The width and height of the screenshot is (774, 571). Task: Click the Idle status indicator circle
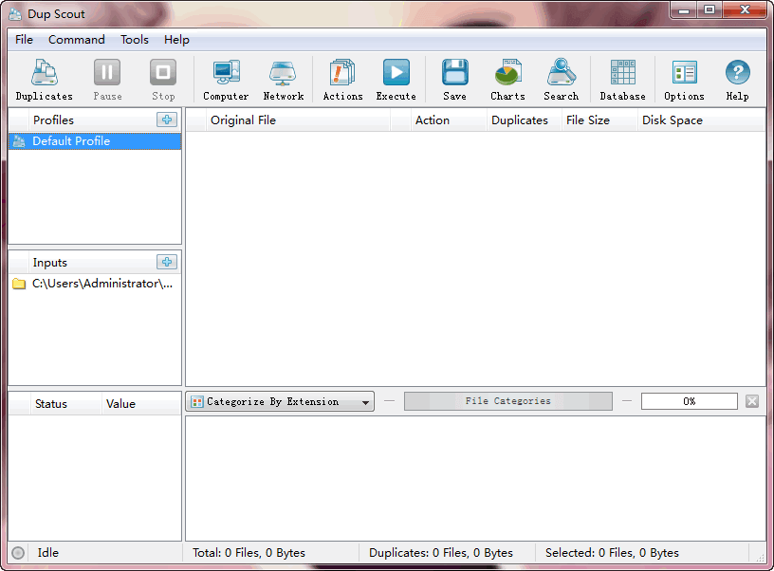[x=18, y=553]
